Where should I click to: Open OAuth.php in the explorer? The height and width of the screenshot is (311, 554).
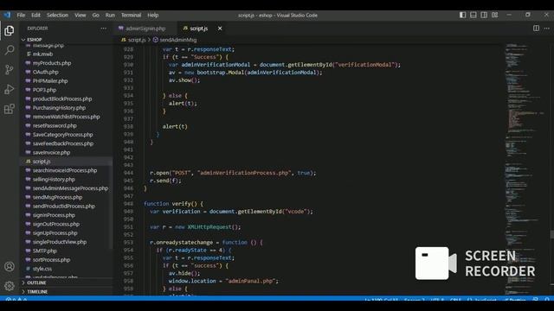click(x=46, y=72)
